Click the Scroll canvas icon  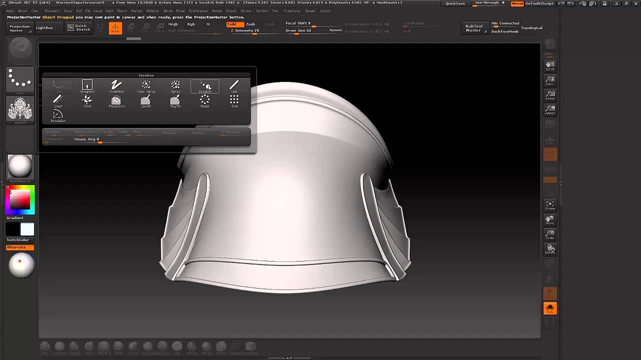click(550, 65)
